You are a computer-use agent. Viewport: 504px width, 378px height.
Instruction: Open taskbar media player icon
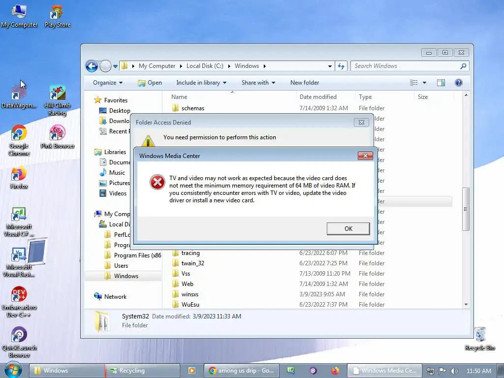191,371
